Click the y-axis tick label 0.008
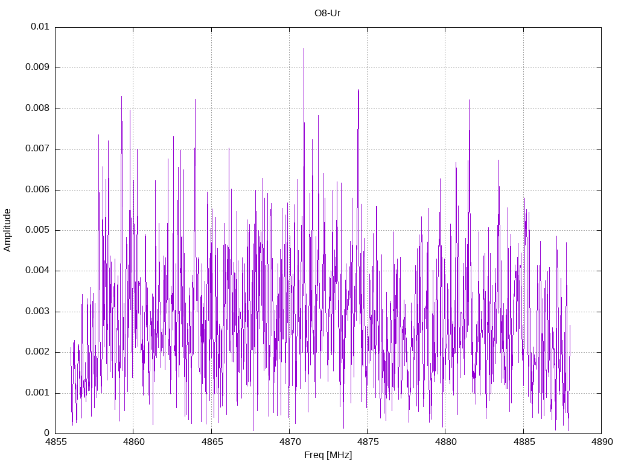This screenshot has height=463, width=618. (37, 108)
